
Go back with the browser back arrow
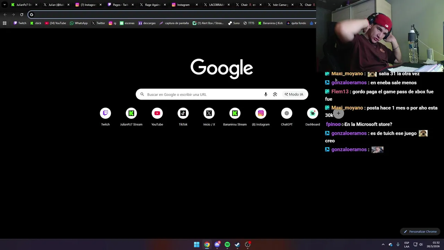[x=5, y=15]
